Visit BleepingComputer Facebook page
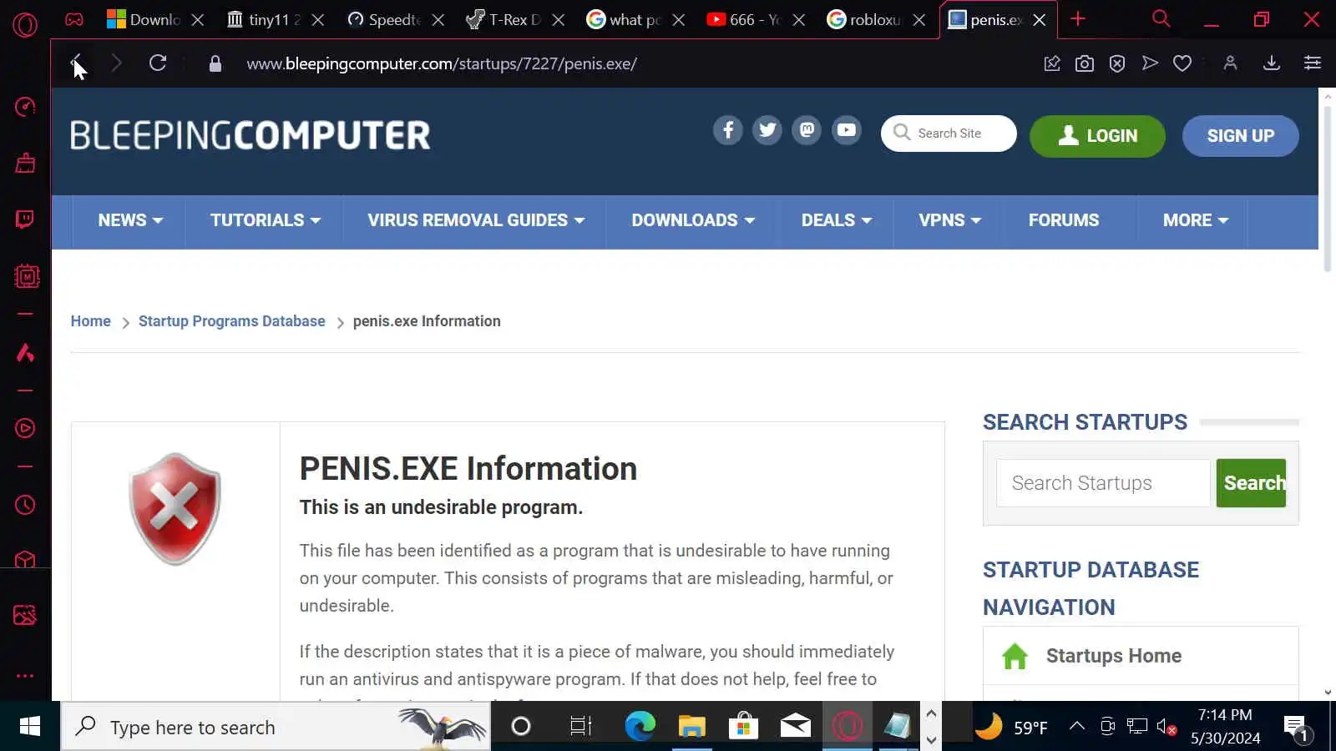 coord(728,130)
